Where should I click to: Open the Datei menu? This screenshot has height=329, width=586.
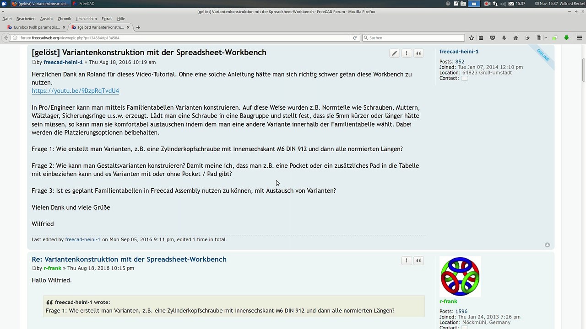coord(7,19)
